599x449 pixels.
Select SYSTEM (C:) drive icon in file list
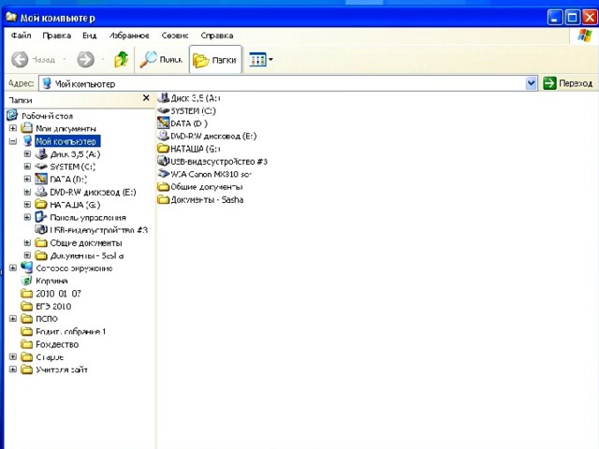point(164,110)
